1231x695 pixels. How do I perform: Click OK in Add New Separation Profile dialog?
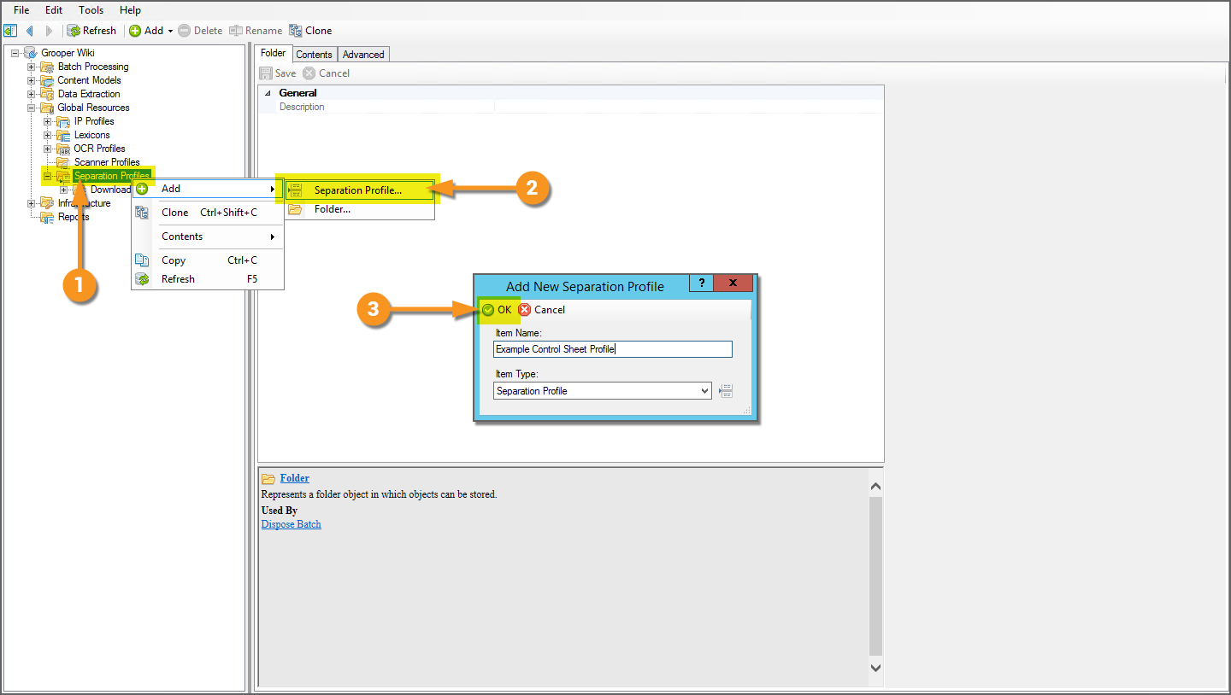[x=497, y=310]
